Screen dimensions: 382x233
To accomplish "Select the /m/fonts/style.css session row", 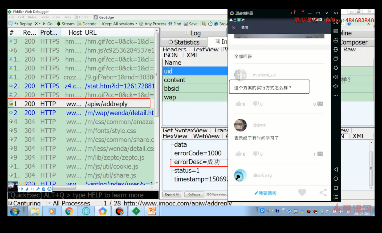I will (81, 131).
